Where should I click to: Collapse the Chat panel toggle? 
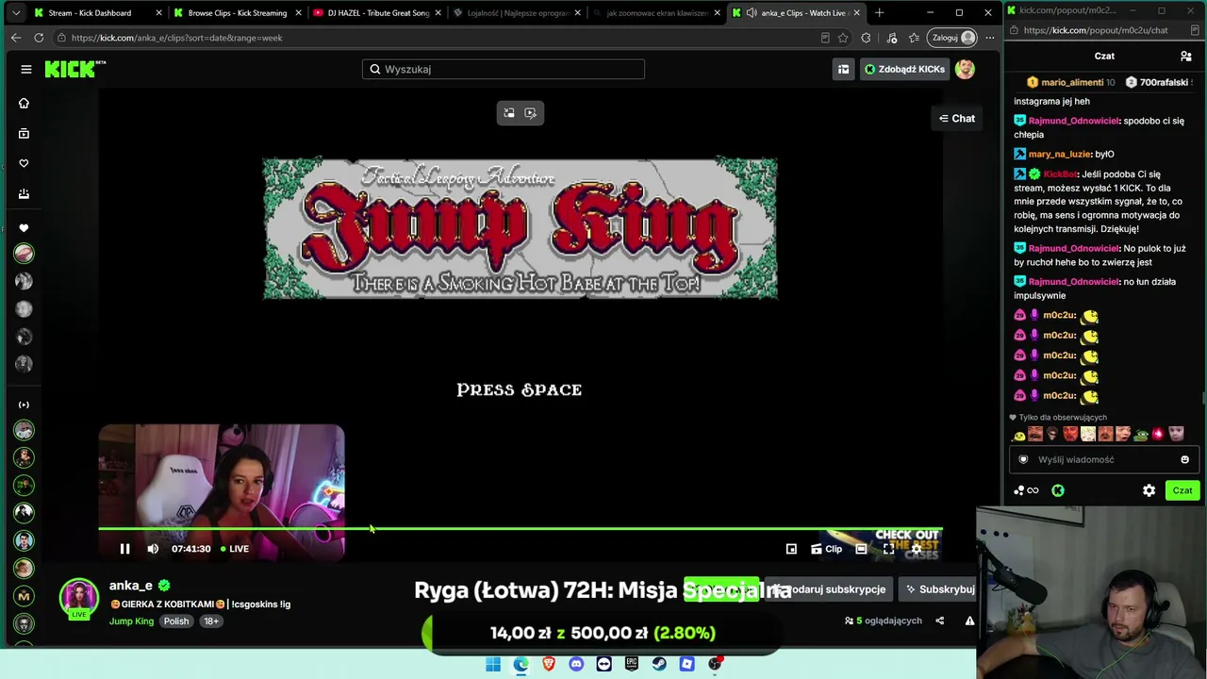(957, 118)
